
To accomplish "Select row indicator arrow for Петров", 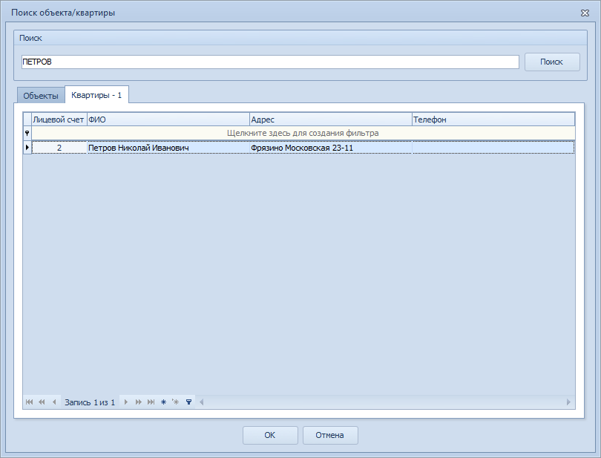I will (x=27, y=147).
